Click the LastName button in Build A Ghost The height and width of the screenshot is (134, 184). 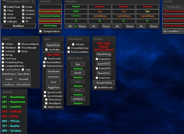(78, 99)
